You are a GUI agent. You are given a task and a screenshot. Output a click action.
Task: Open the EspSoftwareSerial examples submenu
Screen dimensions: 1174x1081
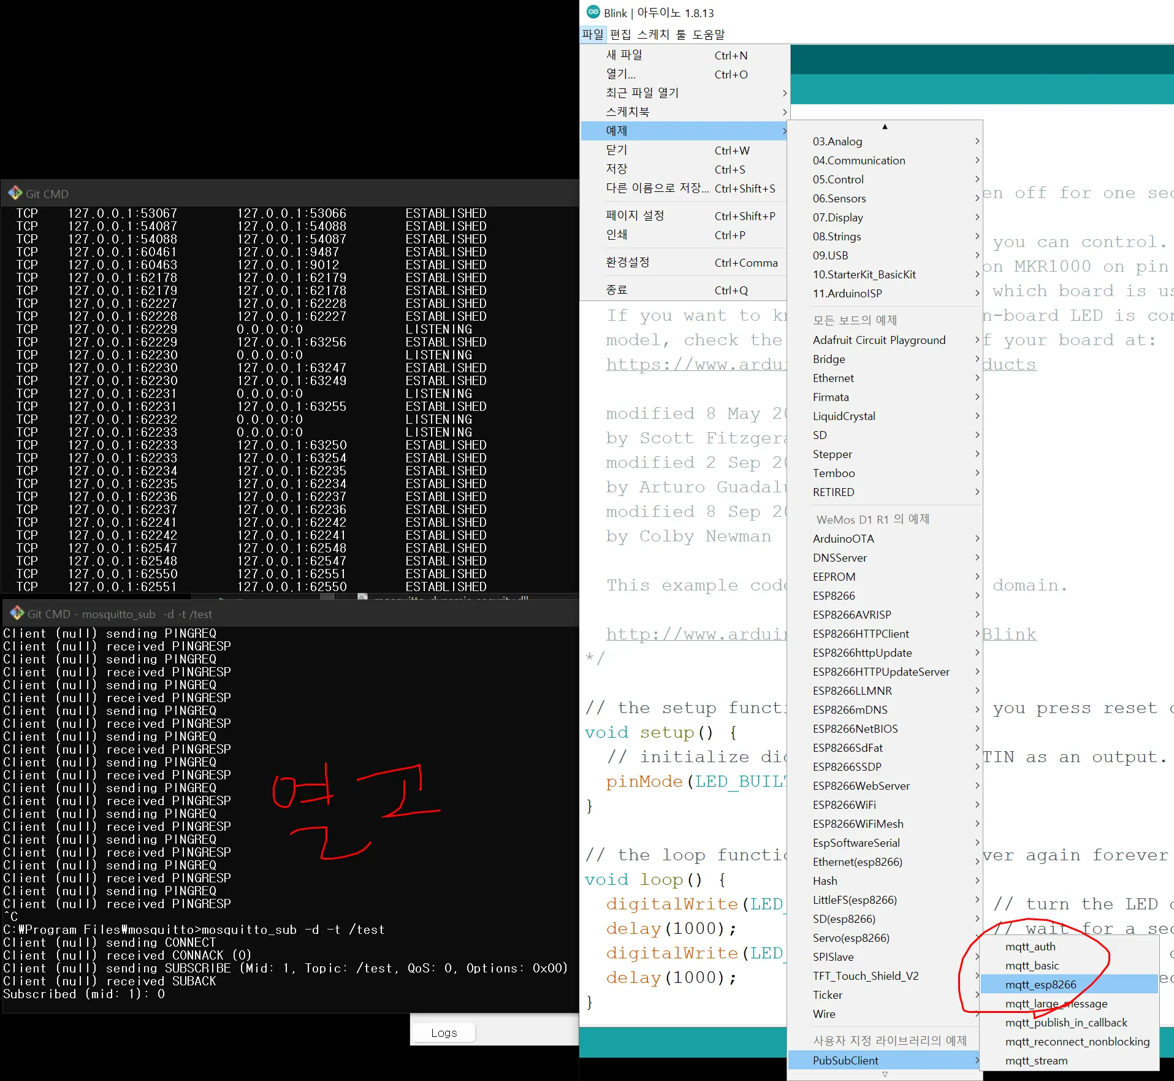point(885,843)
